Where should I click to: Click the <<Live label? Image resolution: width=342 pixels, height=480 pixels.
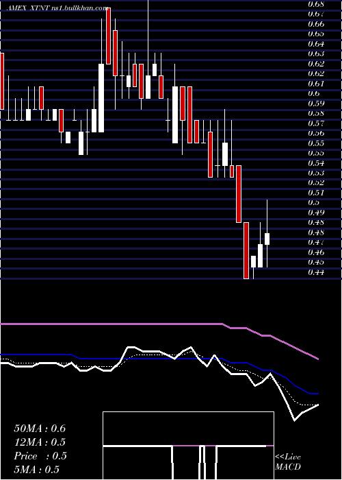(288, 457)
